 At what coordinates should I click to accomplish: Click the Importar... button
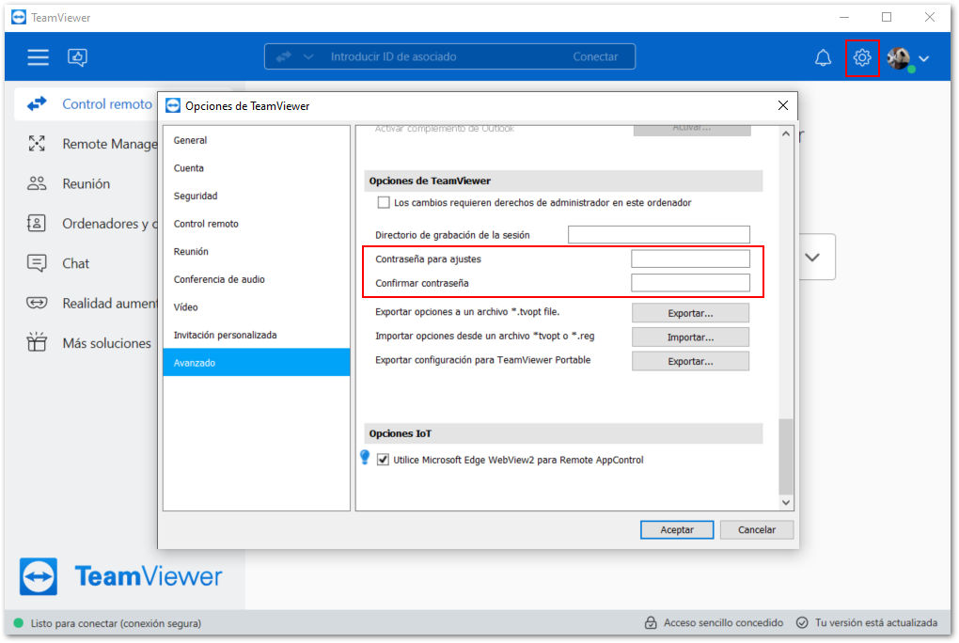[x=690, y=337]
